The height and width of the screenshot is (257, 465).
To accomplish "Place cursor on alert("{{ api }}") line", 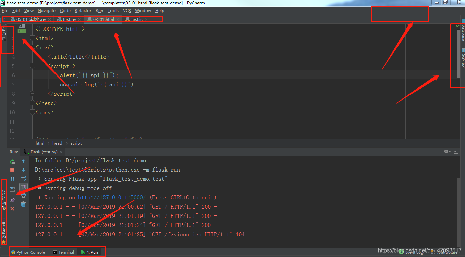I will coord(89,75).
